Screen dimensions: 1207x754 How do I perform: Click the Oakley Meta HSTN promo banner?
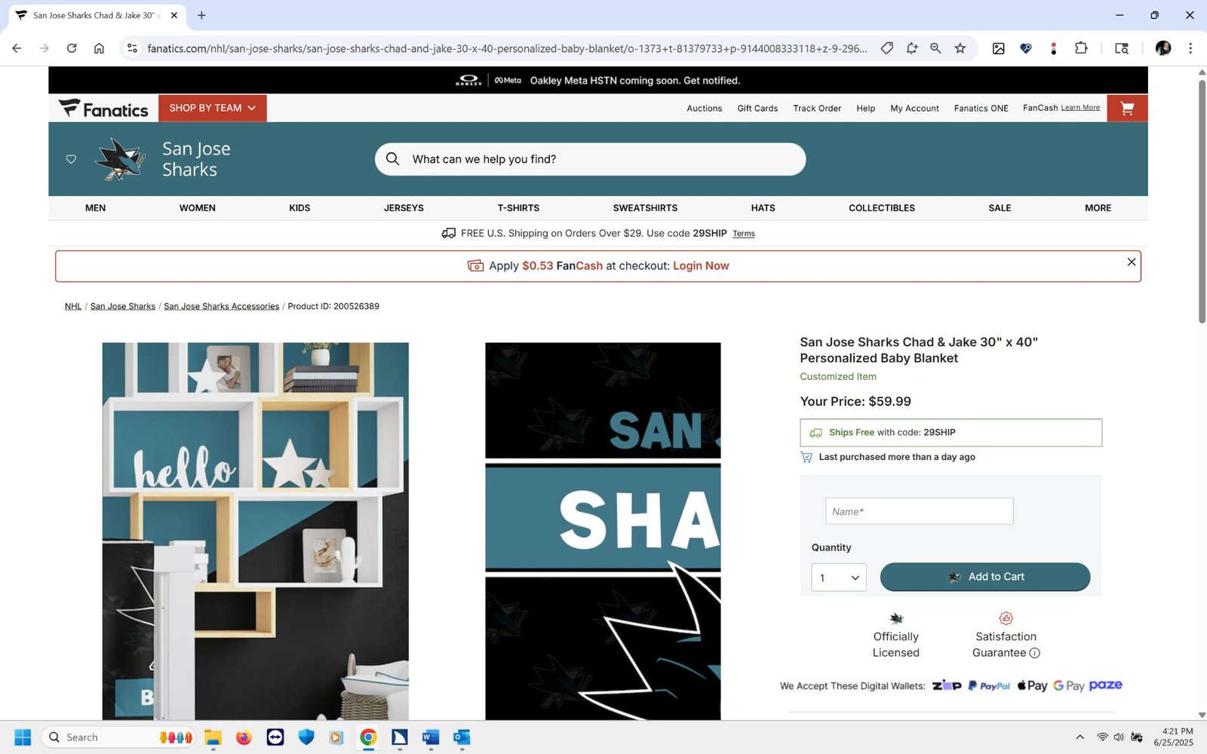click(x=598, y=81)
